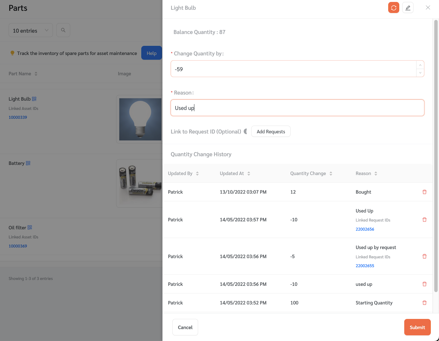This screenshot has width=439, height=341.
Task: Delete the 'Bought' history entry
Action: click(424, 192)
